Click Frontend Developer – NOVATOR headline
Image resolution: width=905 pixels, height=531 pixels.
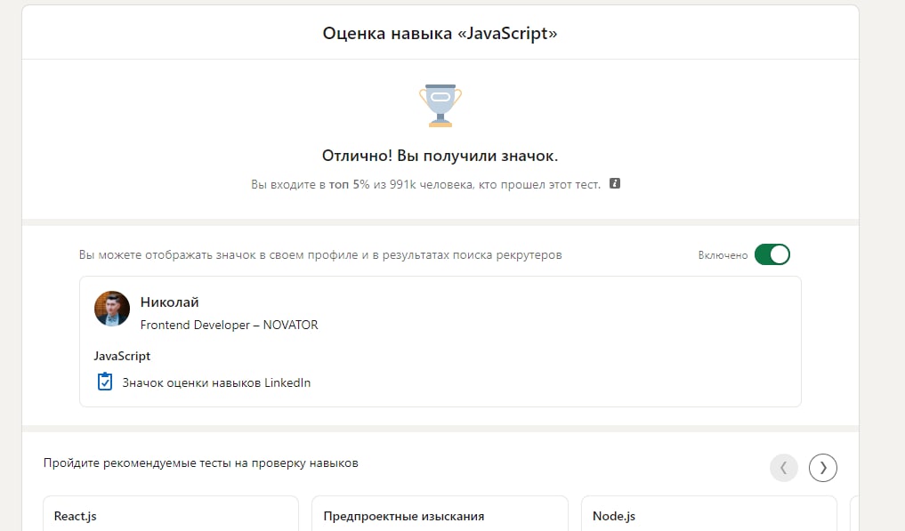(x=229, y=325)
